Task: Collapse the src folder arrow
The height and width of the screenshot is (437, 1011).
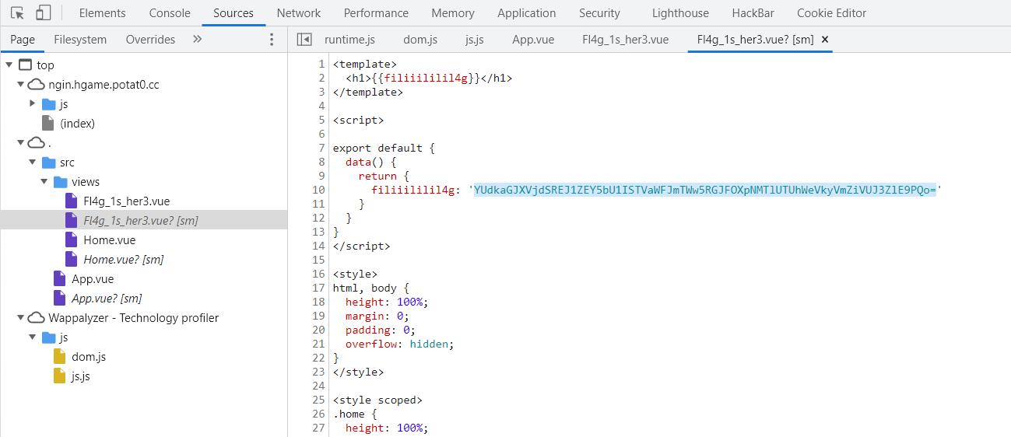Action: point(32,163)
